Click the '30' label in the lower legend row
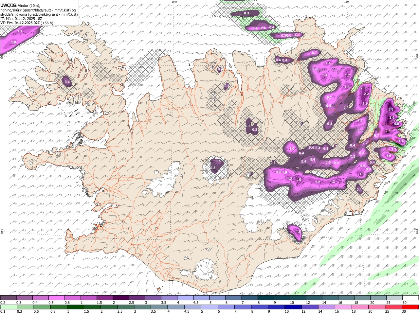The image size is (419, 314). click(x=404, y=312)
